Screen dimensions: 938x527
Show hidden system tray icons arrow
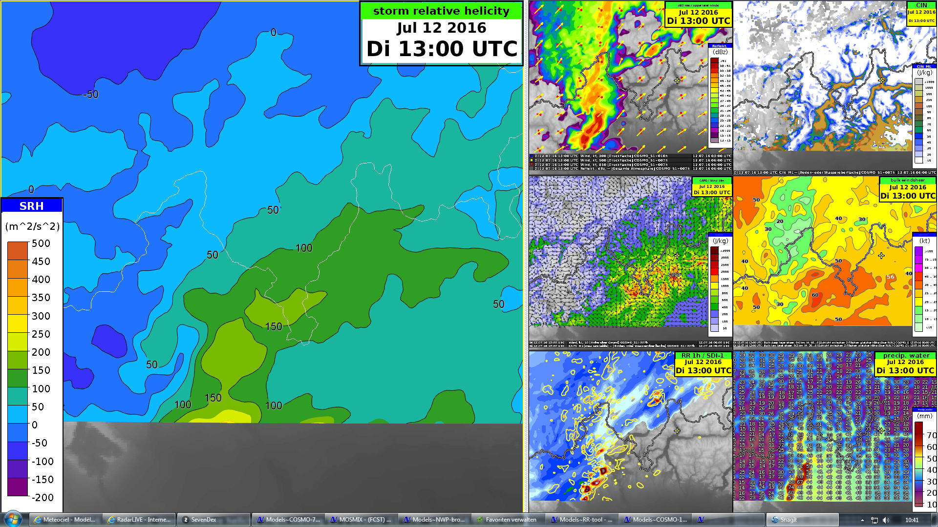862,520
